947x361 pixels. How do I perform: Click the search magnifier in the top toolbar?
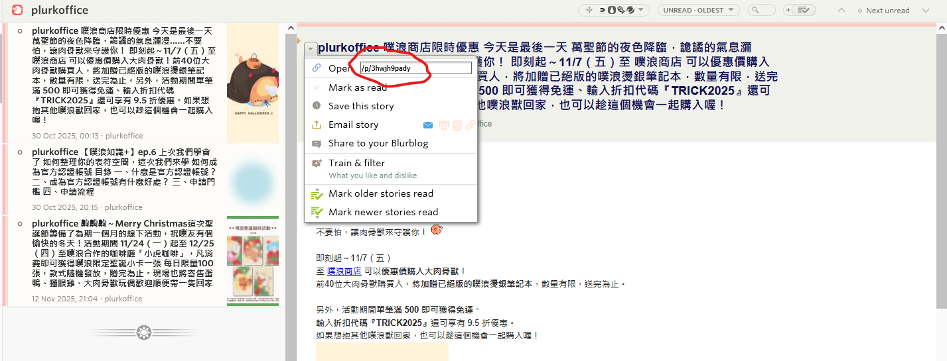pyautogui.click(x=755, y=10)
